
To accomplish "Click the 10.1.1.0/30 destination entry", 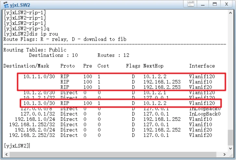I will pos(37,77).
